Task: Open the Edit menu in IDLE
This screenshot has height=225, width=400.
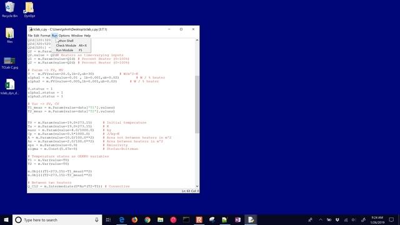Action: pyautogui.click(x=36, y=36)
